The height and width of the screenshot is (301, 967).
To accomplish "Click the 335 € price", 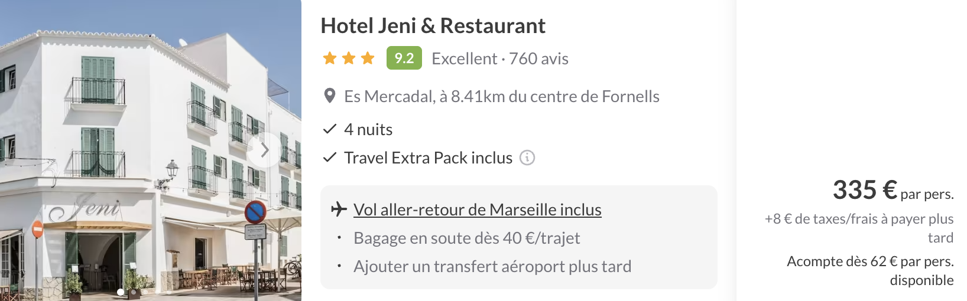I will click(x=865, y=190).
